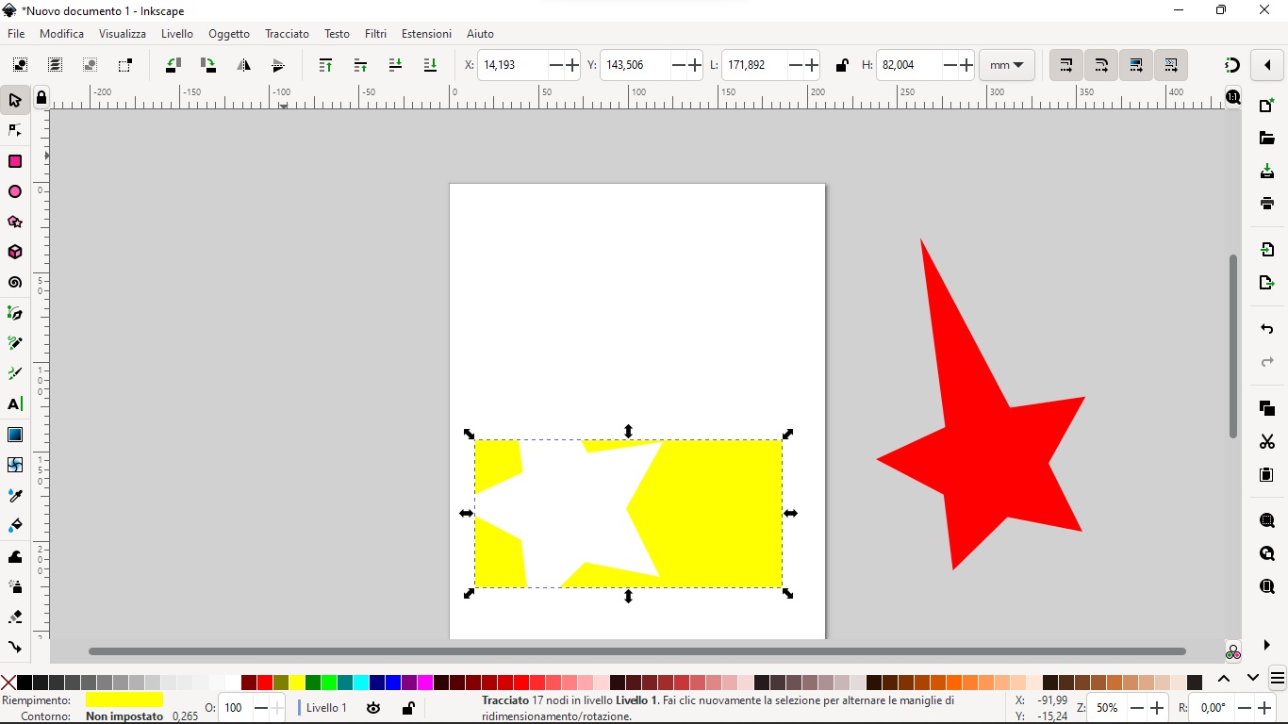Decrease zoom with the minus button

click(1135, 708)
